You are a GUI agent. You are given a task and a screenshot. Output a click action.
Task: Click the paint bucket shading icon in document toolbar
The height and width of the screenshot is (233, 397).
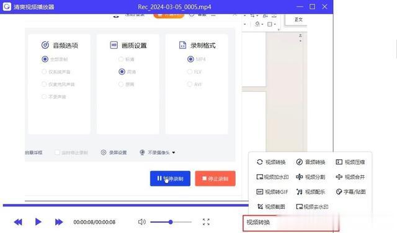tap(257, 24)
